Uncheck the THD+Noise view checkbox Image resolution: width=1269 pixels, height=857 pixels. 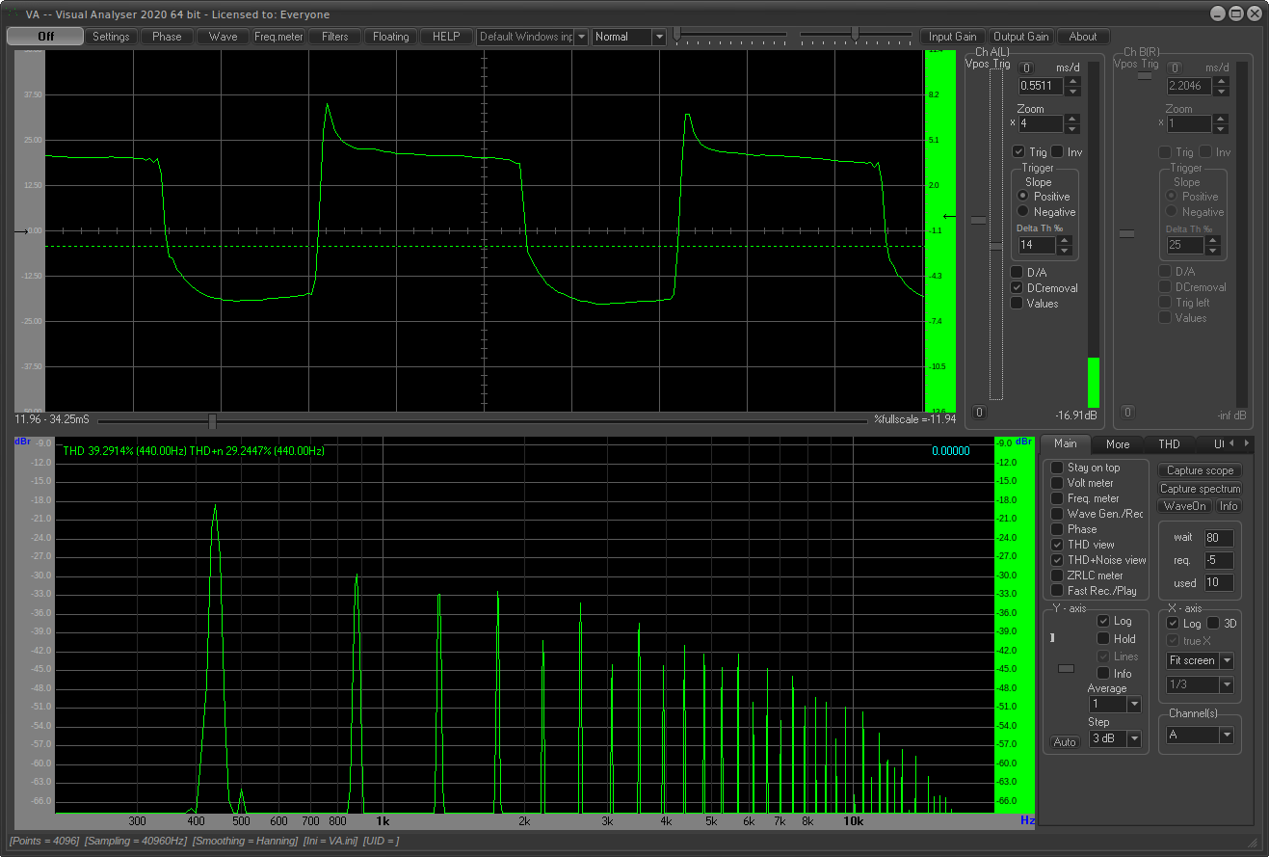(1057, 560)
